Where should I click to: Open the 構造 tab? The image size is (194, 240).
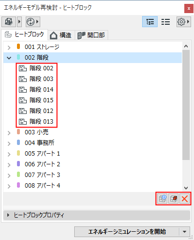62,35
